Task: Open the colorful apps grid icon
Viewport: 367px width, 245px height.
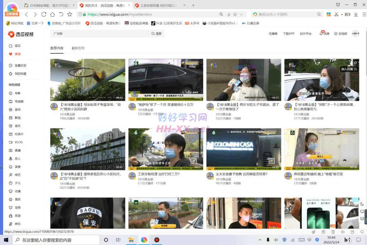Action: (329, 14)
